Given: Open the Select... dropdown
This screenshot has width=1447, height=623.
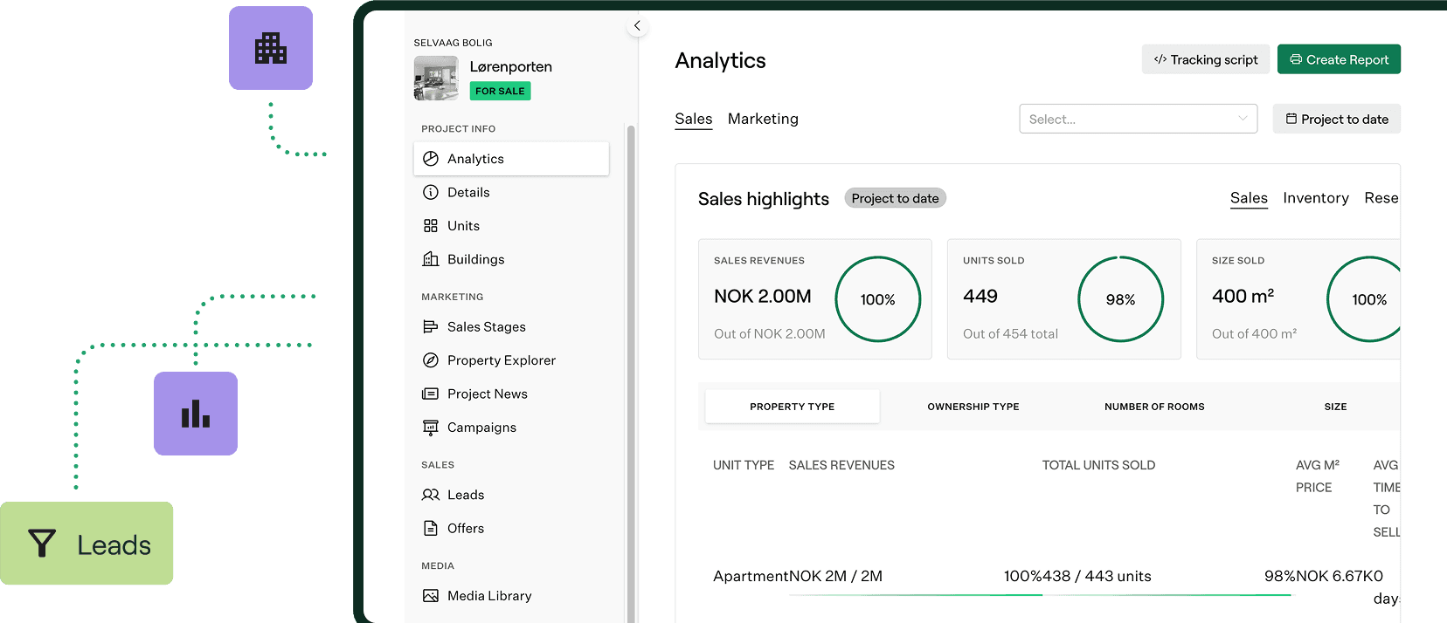Looking at the screenshot, I should coord(1138,120).
